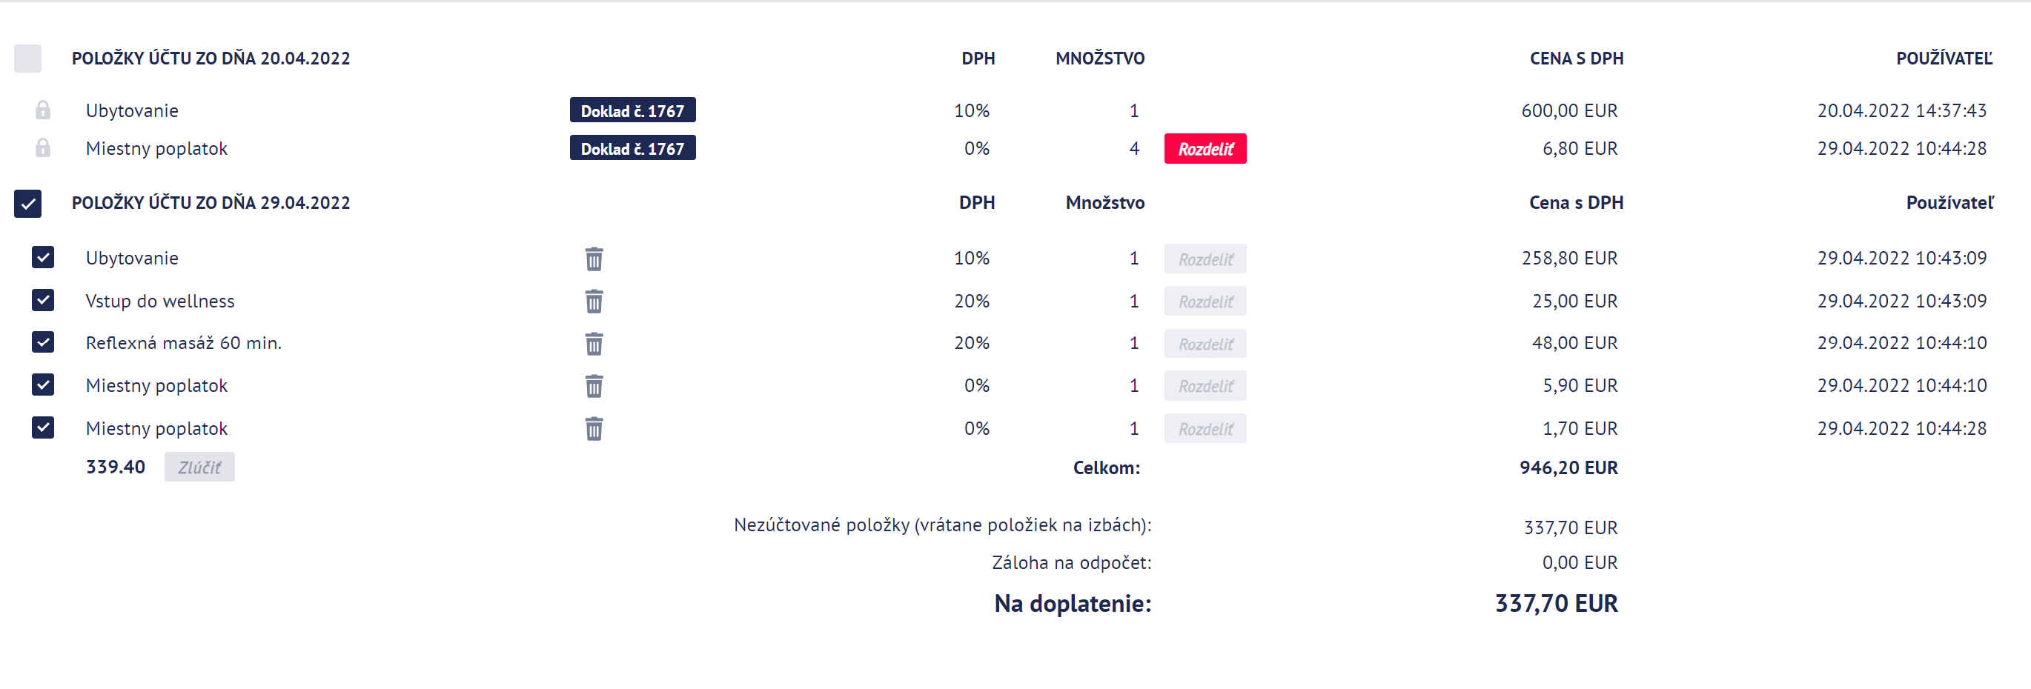Click lock icon beside Ubytovanie 600,00 EUR

(x=42, y=110)
